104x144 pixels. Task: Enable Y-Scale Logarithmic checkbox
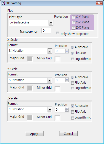click(72, 88)
